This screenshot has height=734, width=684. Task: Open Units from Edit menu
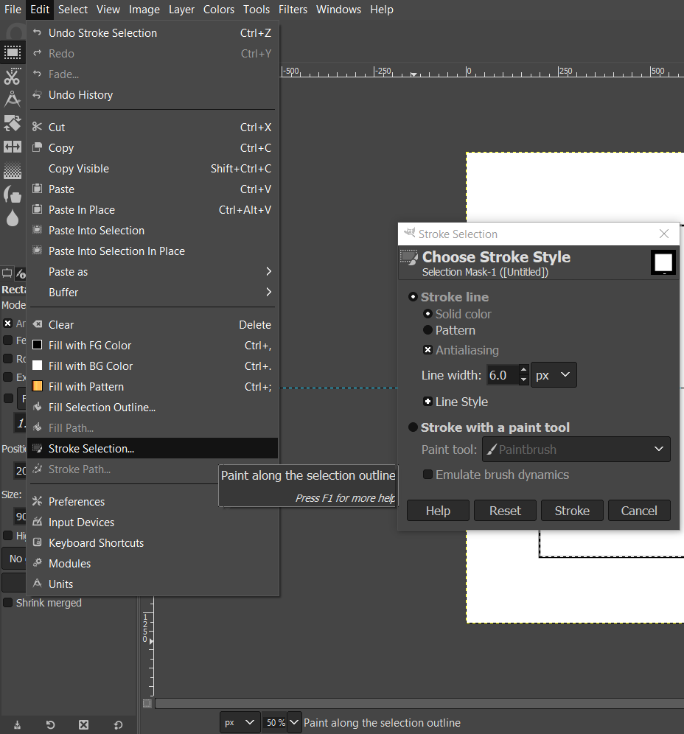152,584
